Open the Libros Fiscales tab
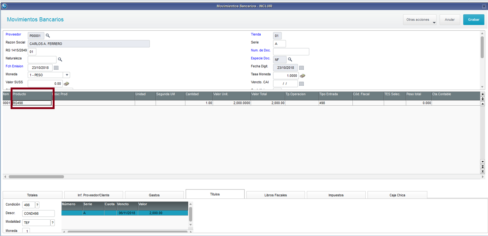488x236 pixels. [275, 195]
